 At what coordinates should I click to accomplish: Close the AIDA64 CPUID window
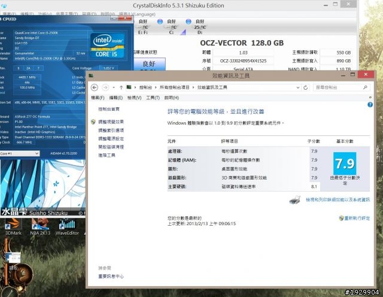(x=125, y=19)
